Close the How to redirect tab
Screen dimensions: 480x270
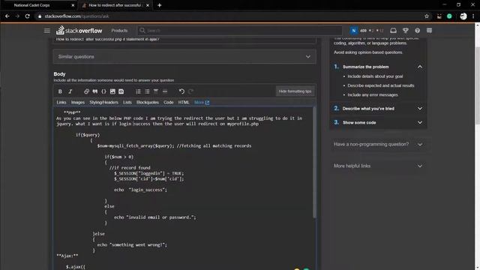point(148,5)
